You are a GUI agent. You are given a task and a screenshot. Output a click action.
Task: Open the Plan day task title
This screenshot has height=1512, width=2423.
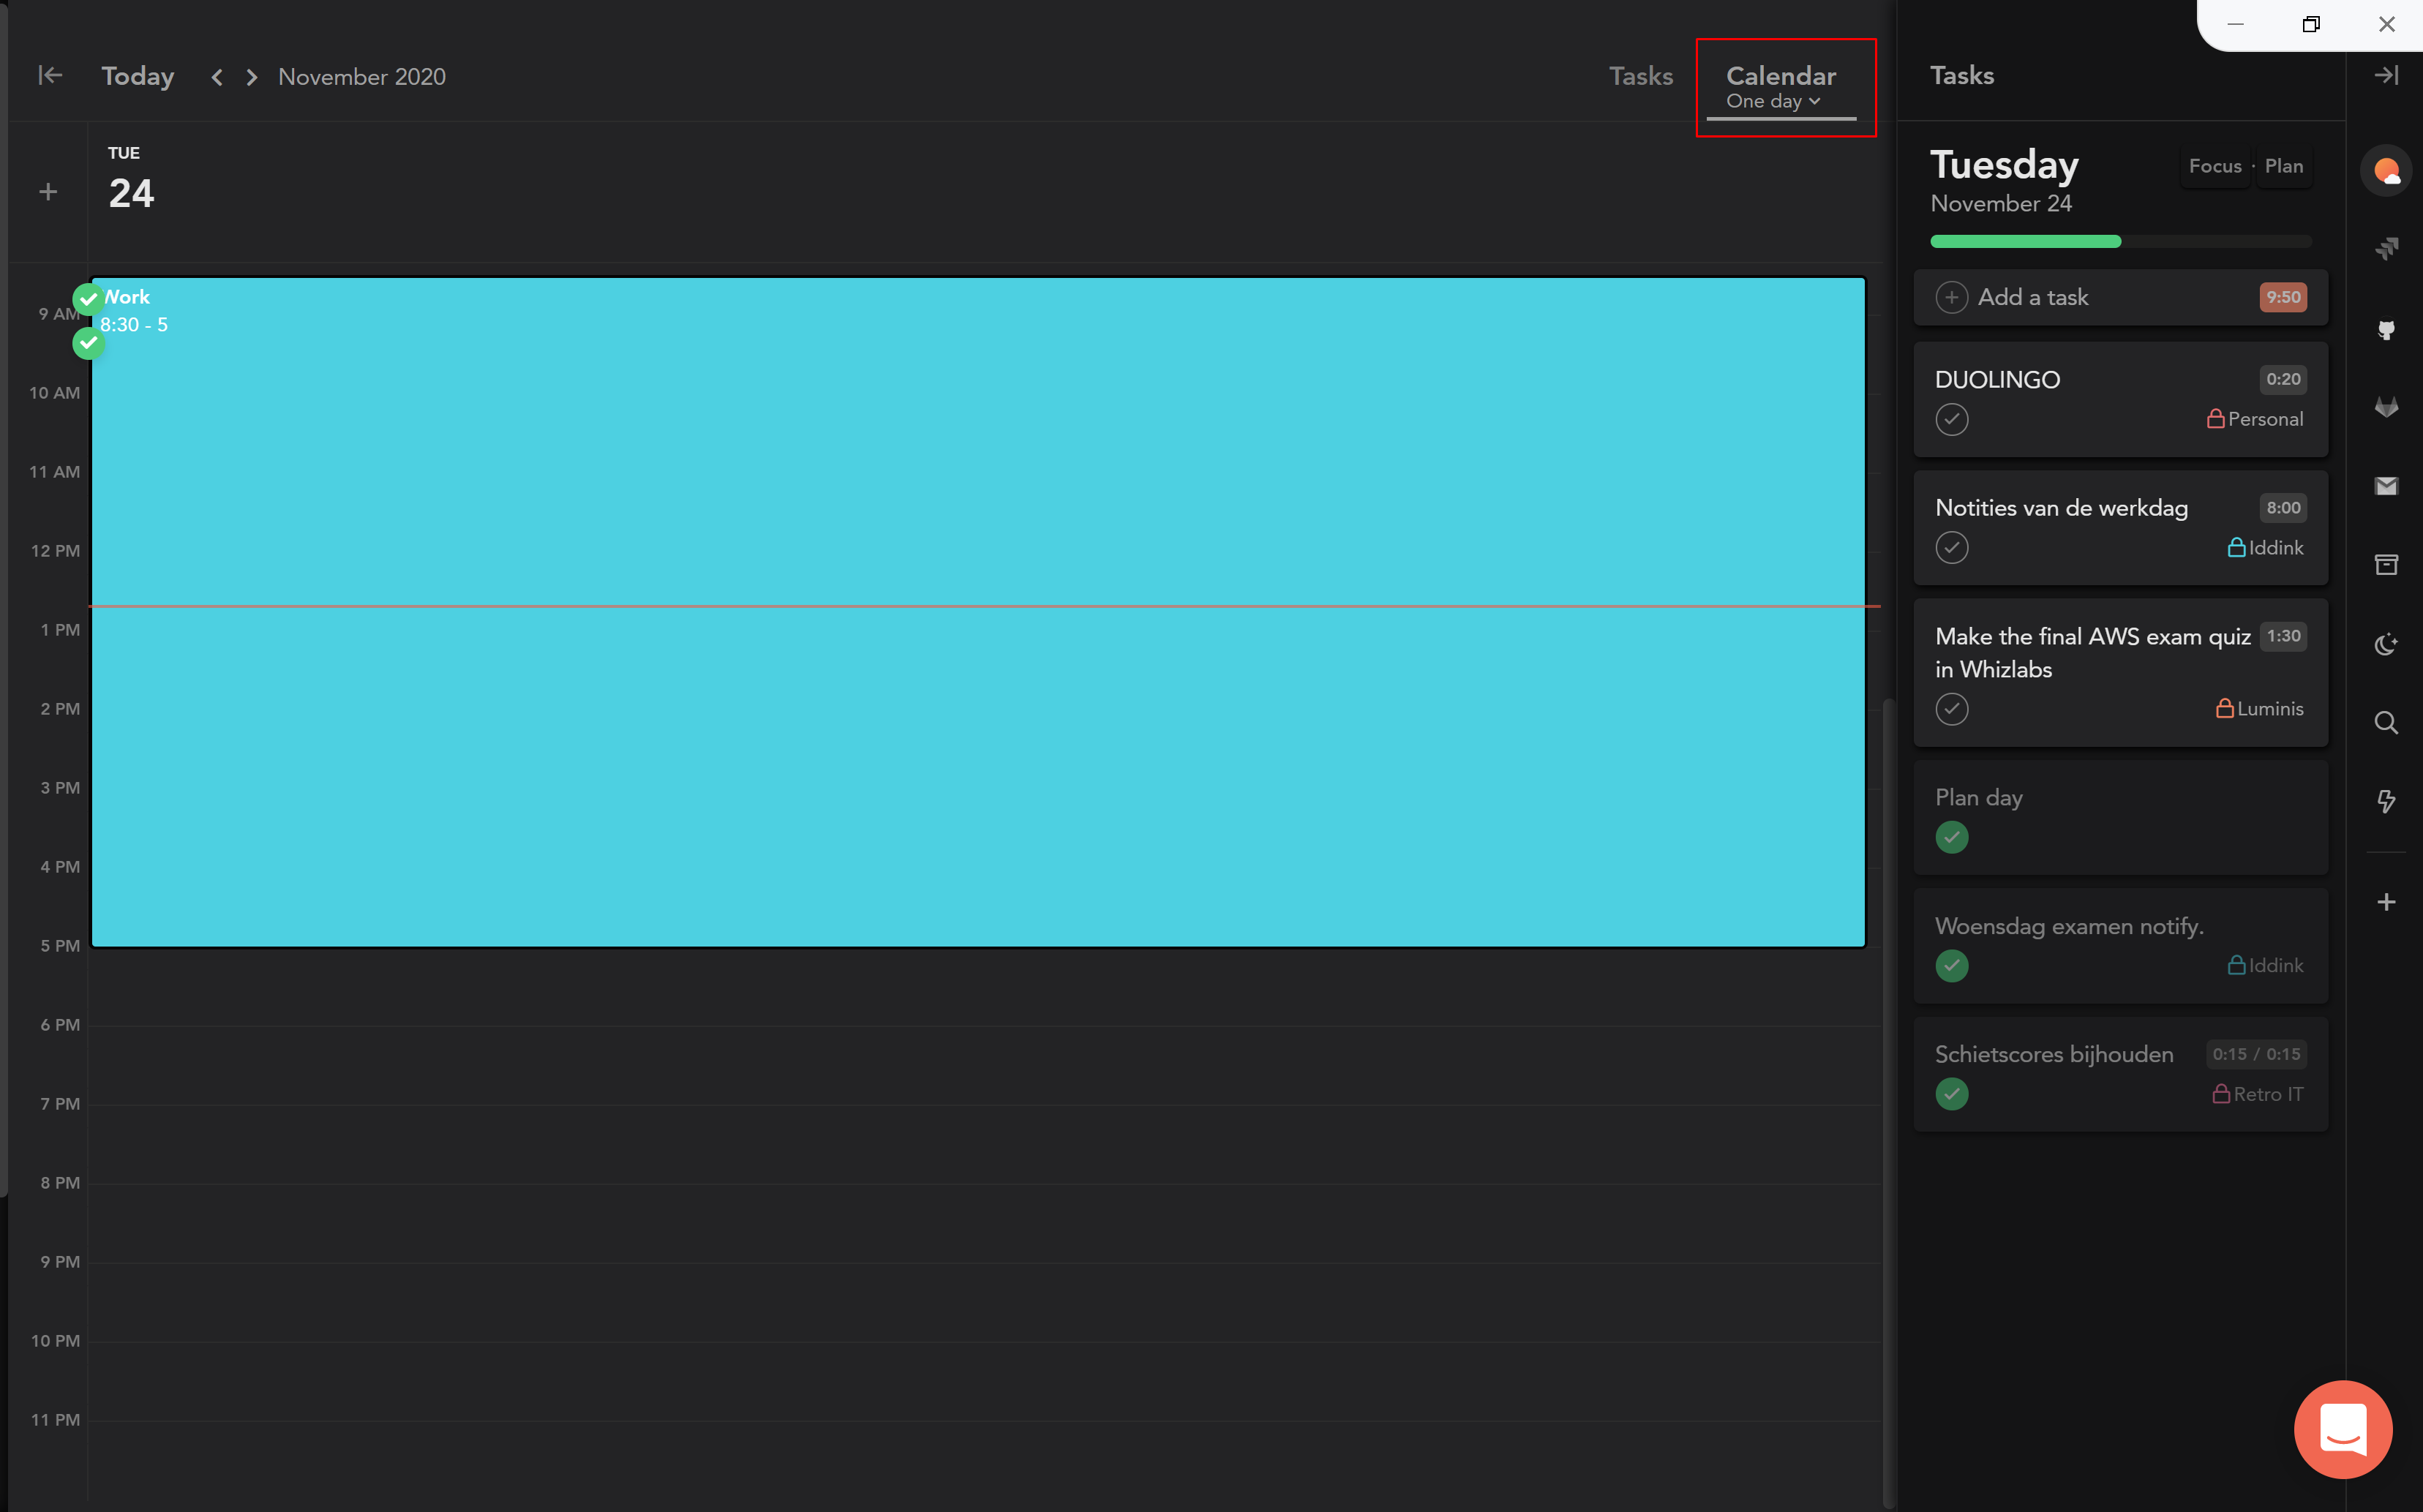1978,798
